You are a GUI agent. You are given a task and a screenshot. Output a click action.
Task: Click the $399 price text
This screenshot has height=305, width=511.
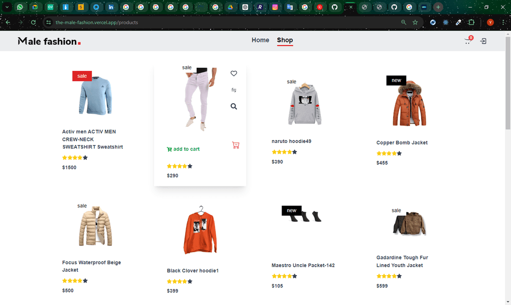tap(172, 291)
